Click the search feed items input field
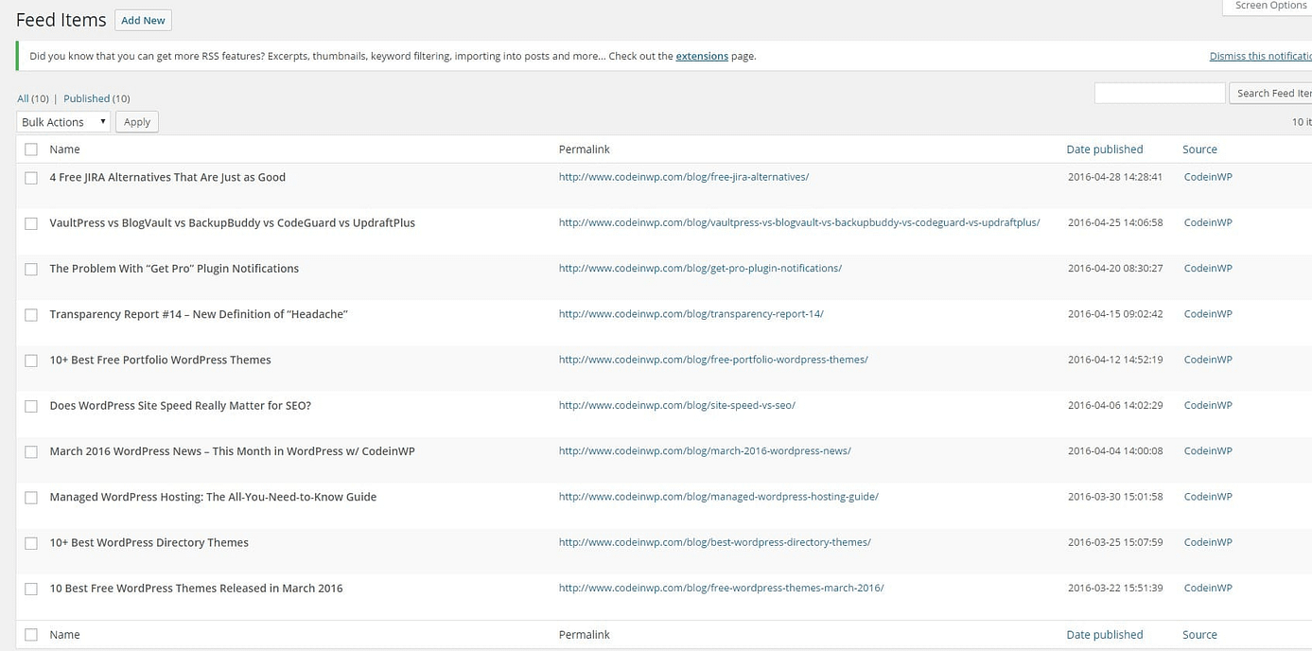Viewport: 1312px width, 651px height. 1159,93
